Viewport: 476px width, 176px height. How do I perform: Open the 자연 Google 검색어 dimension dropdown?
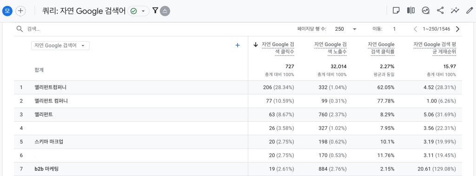(x=60, y=46)
